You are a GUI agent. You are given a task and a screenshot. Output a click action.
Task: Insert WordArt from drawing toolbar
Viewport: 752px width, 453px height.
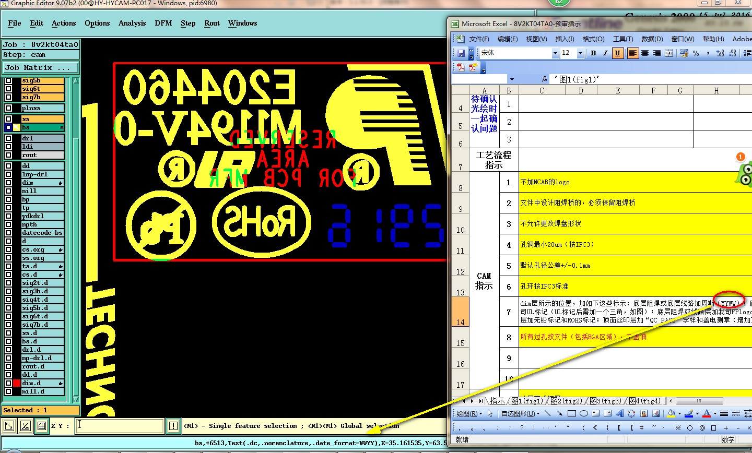pos(619,413)
